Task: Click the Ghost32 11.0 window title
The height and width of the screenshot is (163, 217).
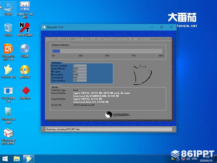Action: click(x=55, y=27)
